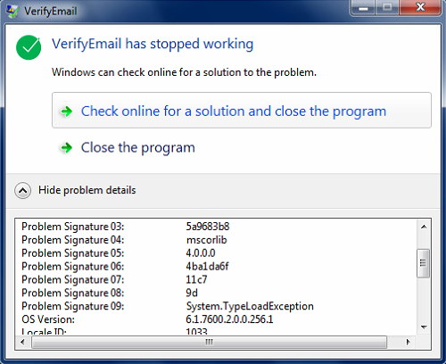
Task: Click green arrow beside Close the program
Action: (67, 148)
